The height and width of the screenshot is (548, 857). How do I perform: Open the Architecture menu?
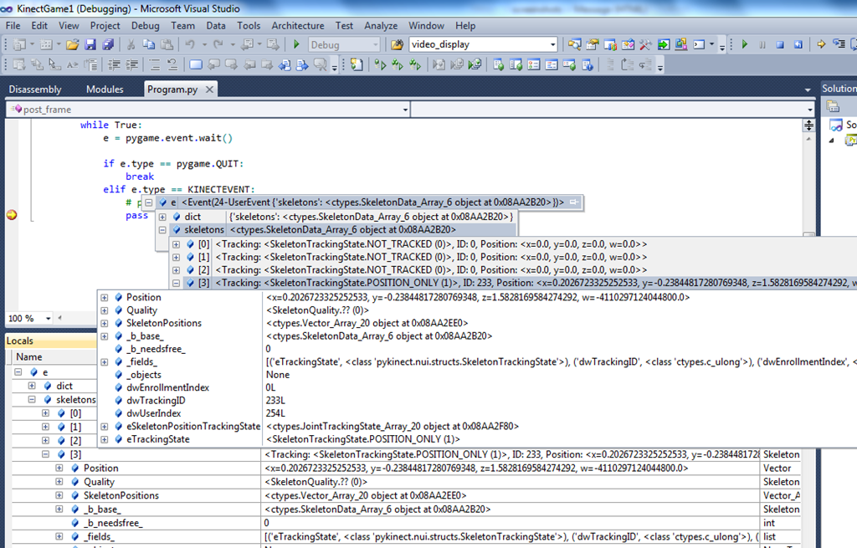(x=297, y=26)
